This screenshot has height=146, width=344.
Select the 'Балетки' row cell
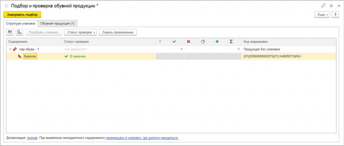30,57
